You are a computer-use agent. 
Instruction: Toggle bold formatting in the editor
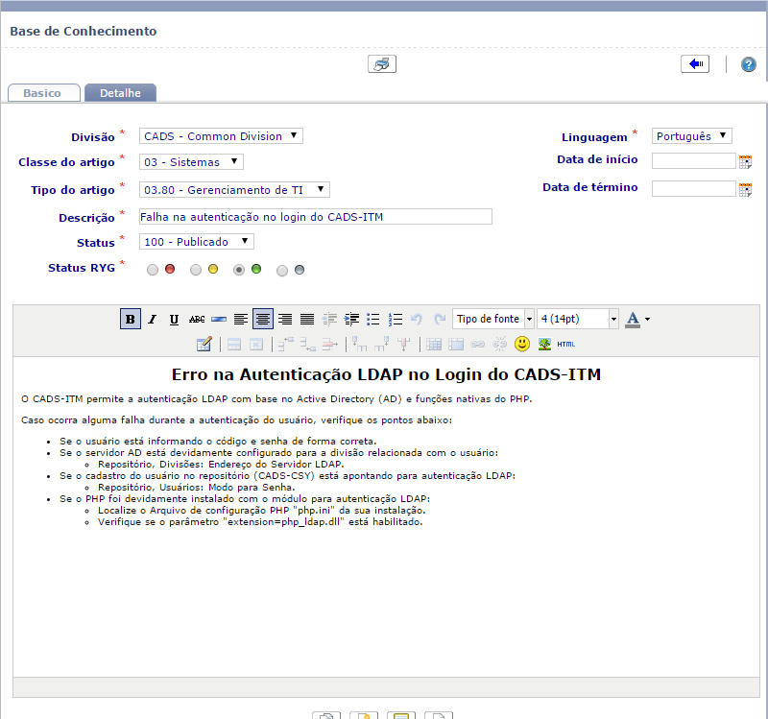pyautogui.click(x=130, y=319)
